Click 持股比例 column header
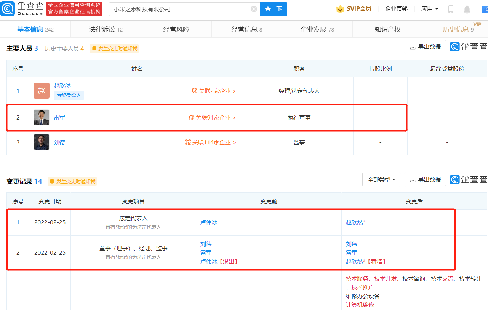488x310 pixels. (380, 69)
